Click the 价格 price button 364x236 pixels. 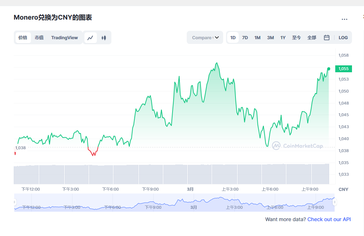[23, 37]
